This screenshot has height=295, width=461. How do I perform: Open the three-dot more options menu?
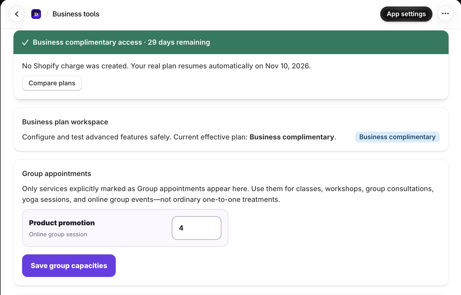pos(445,13)
